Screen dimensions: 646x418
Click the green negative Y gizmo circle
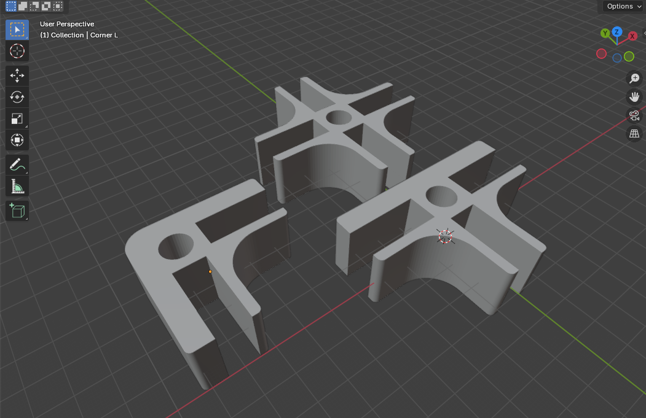pos(629,56)
